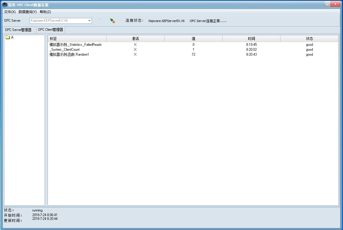Screen dimensions: 343x230
Task: Switch to the OPC Server管理器 tab
Action: pyautogui.click(x=18, y=30)
